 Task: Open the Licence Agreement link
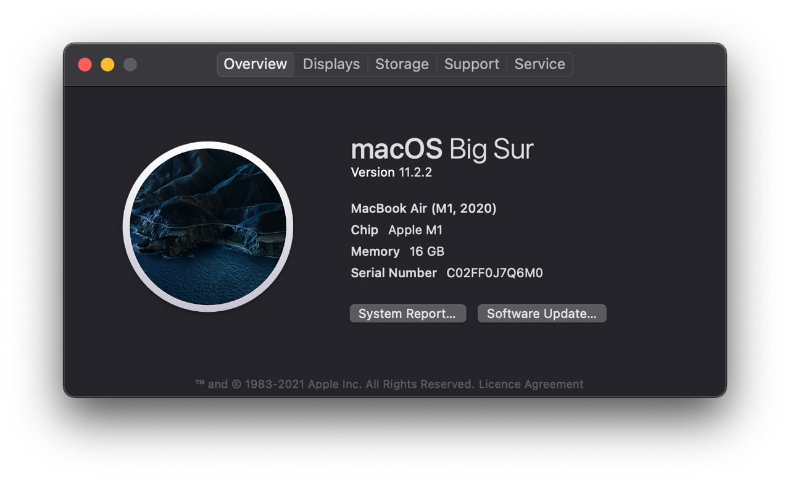tap(531, 384)
